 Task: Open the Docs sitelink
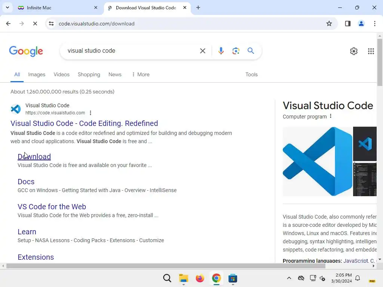[26, 182]
